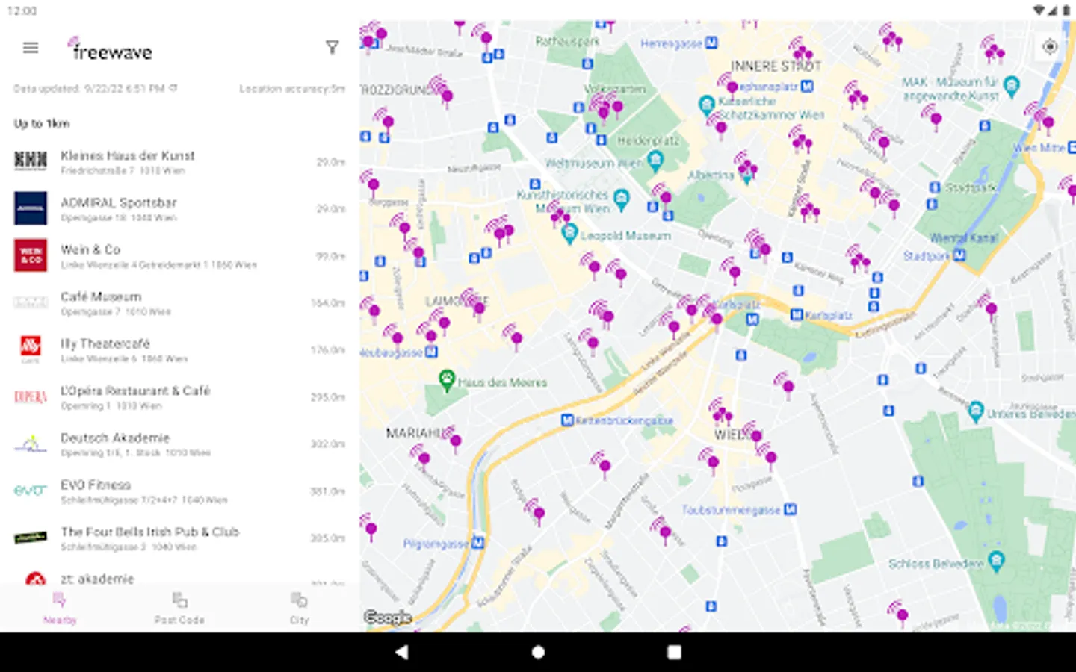This screenshot has height=672, width=1076.
Task: Switch to the Post Code tab
Action: (179, 609)
